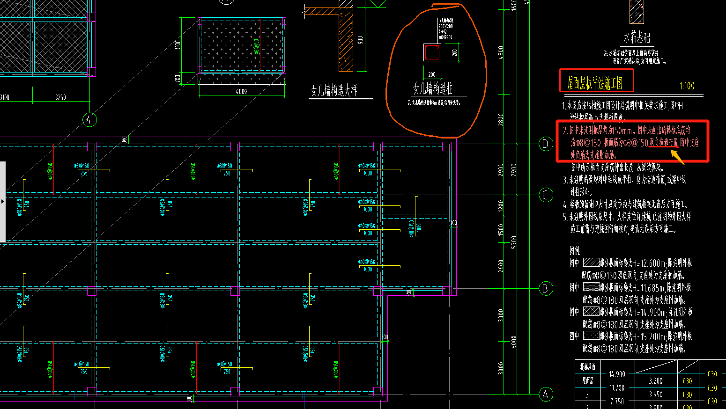Click axis bubble D
726x409 pixels.
545,144
